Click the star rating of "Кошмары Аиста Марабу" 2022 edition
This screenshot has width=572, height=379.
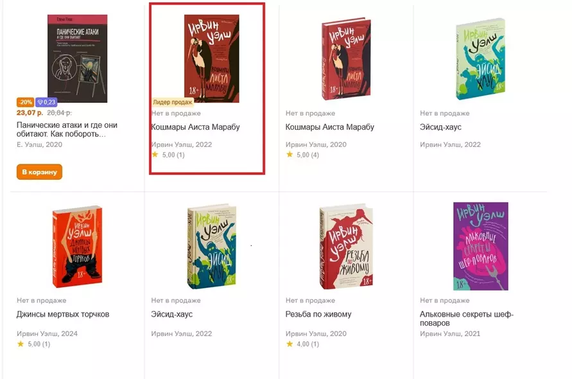click(169, 155)
